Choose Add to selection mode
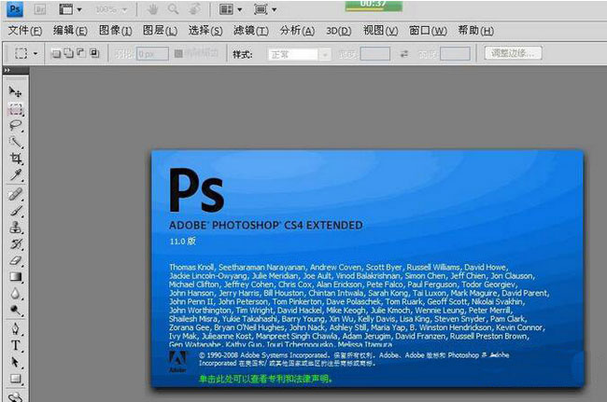This screenshot has width=607, height=402. click(x=68, y=53)
